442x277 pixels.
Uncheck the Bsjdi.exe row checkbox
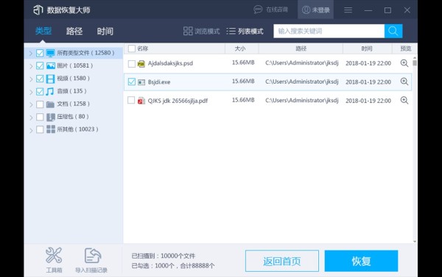point(131,82)
